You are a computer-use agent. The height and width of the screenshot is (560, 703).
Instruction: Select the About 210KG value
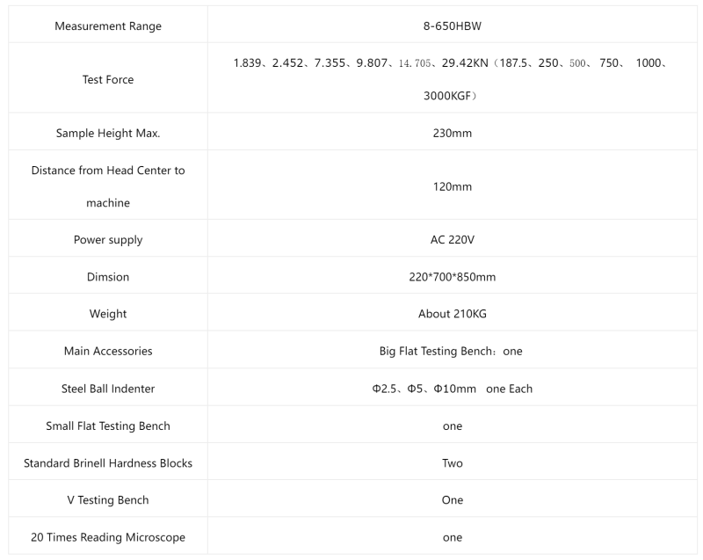tap(452, 314)
